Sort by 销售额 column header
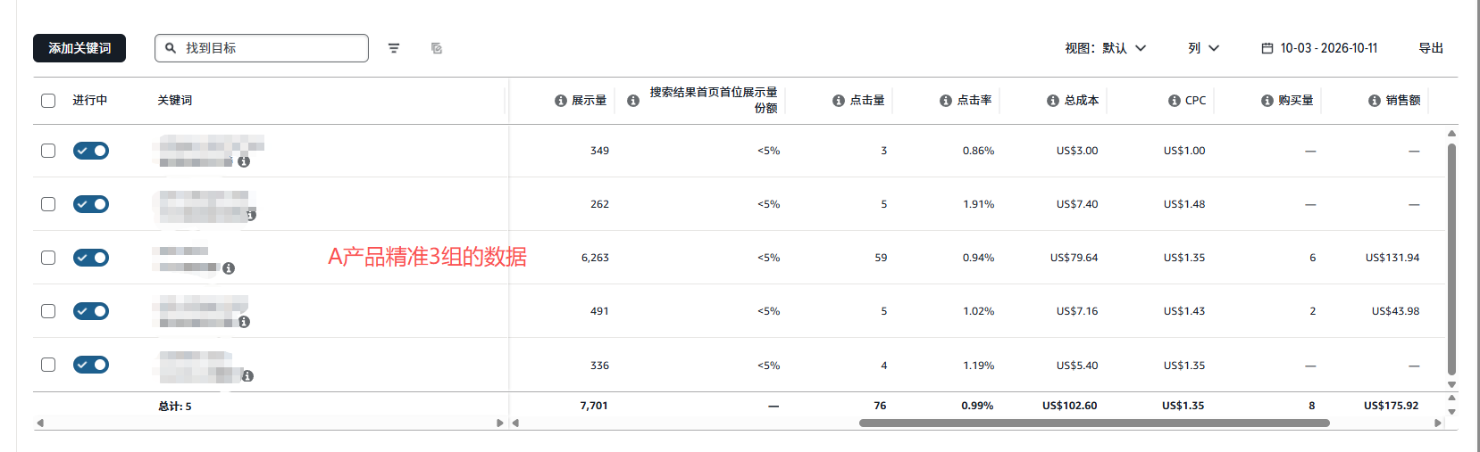The width and height of the screenshot is (1480, 452). (1402, 101)
